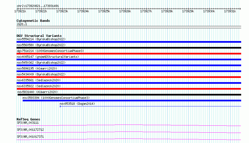Screen dimensions: 249x143
Task: Open the SP3|NM_001017371 gene label
Action: click(x=30, y=137)
